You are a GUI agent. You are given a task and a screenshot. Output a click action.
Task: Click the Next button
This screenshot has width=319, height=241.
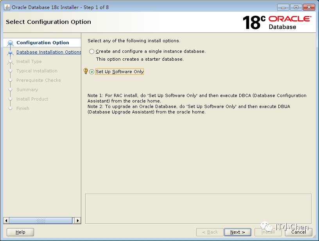point(237,232)
